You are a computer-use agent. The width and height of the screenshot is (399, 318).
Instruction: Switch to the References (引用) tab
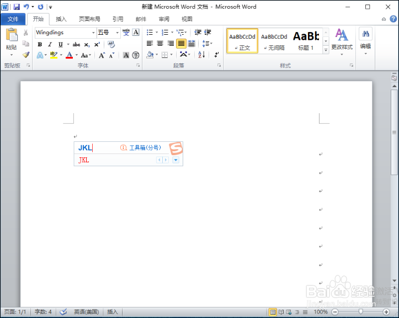tap(118, 19)
